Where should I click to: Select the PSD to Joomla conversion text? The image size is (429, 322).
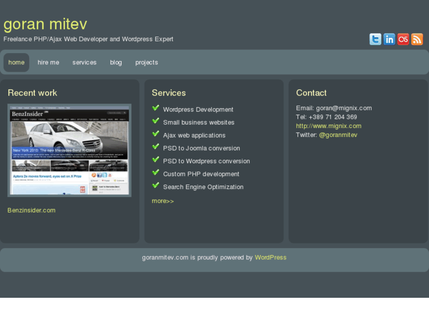coord(201,148)
